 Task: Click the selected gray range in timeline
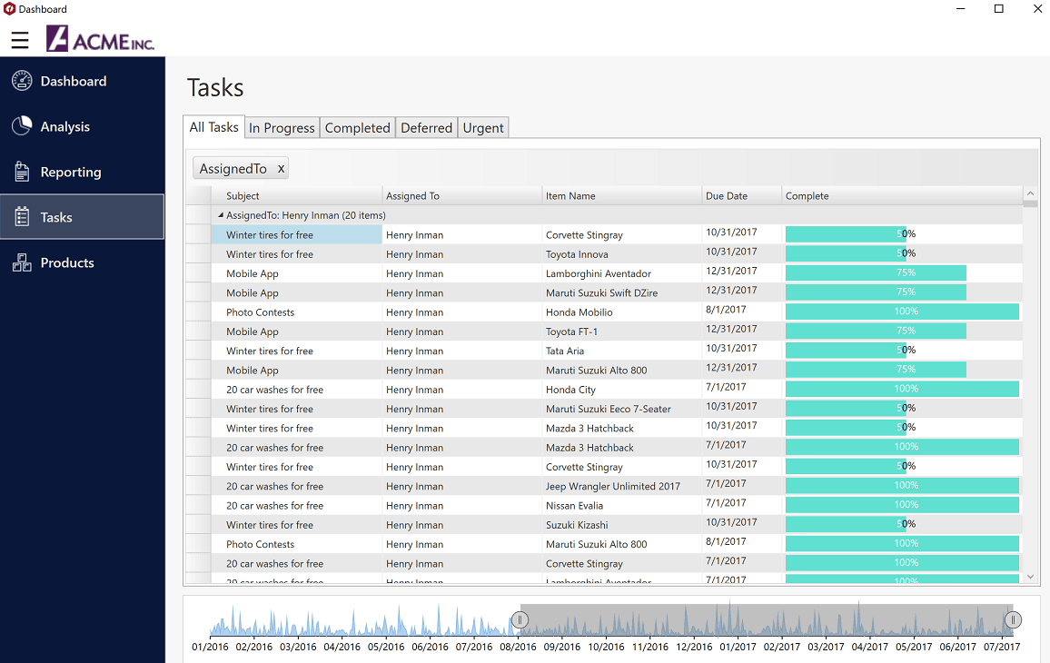[x=766, y=620]
